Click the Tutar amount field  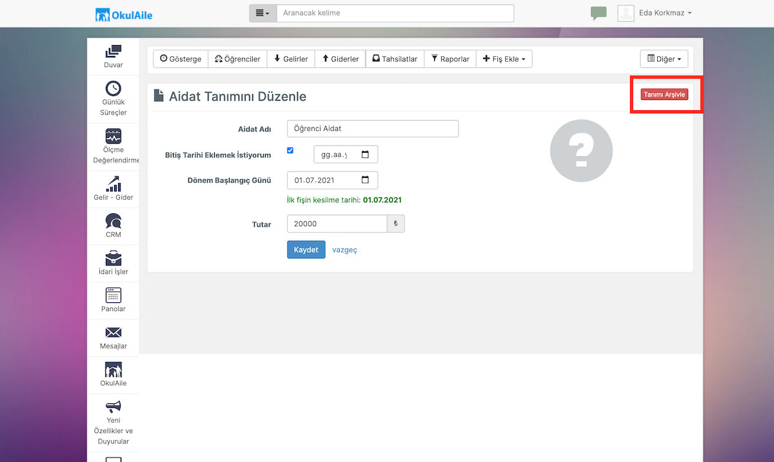[337, 224]
